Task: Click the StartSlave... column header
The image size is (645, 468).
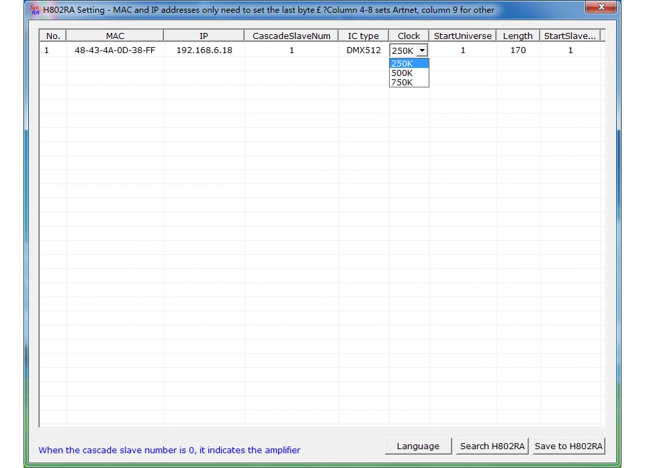Action: click(570, 36)
